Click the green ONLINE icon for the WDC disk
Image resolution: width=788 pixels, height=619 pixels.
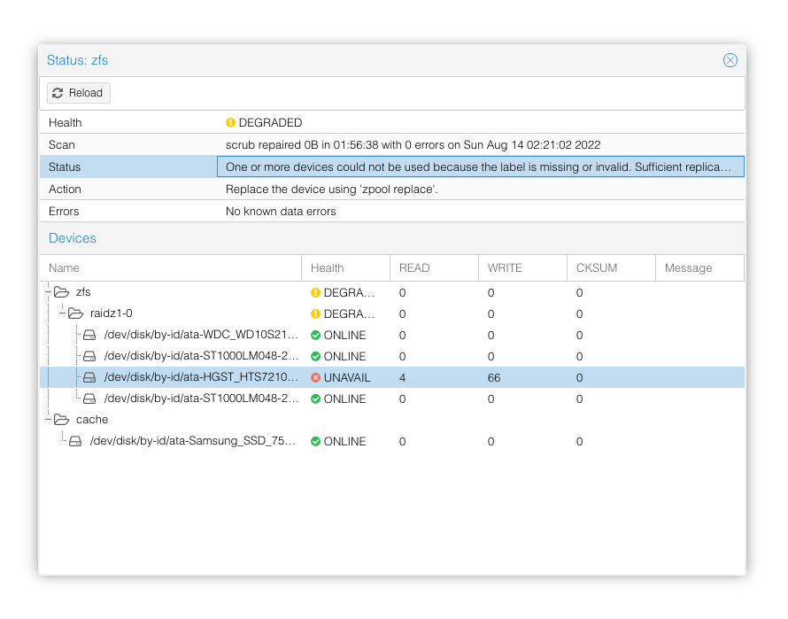pos(315,335)
